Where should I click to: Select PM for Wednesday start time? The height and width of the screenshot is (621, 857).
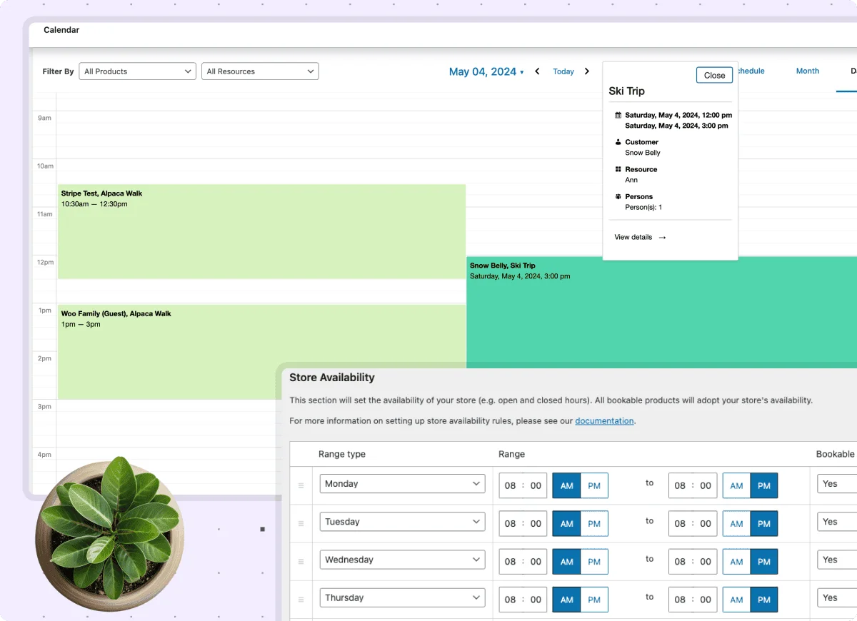(594, 561)
